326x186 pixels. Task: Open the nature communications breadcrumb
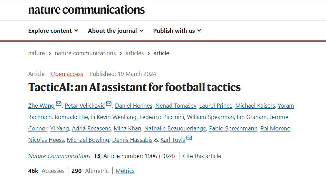point(85,53)
